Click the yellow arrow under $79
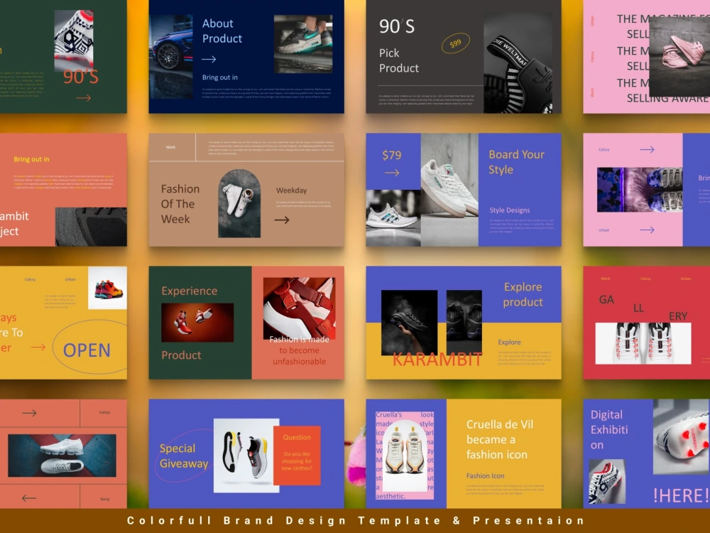 392,173
